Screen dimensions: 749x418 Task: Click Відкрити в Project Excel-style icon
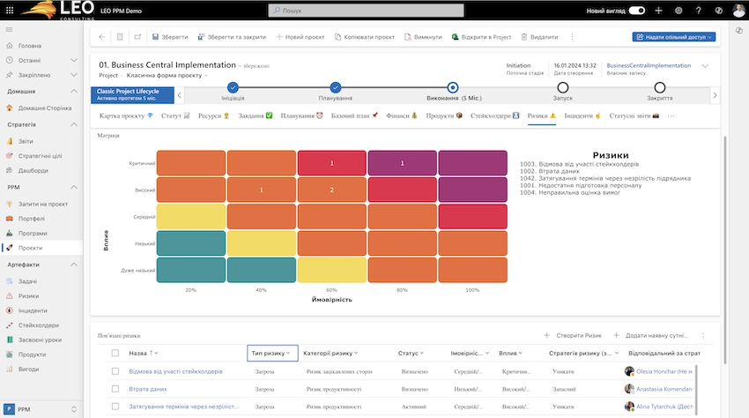(456, 37)
